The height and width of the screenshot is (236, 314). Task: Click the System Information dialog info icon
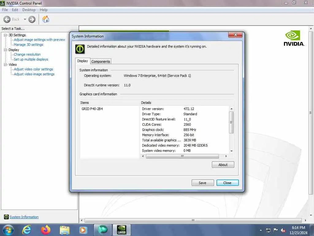pyautogui.click(x=80, y=49)
